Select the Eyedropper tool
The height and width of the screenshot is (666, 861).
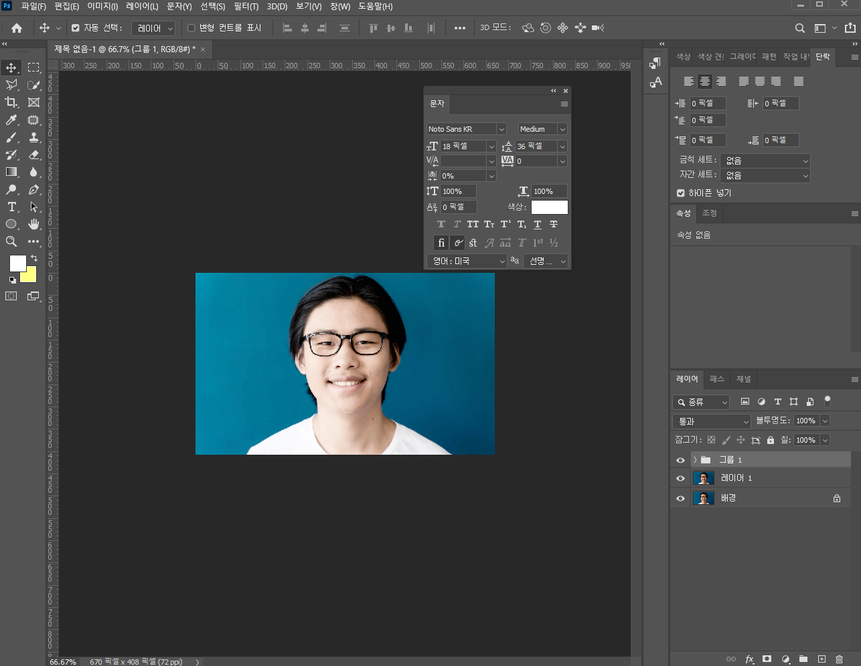11,120
